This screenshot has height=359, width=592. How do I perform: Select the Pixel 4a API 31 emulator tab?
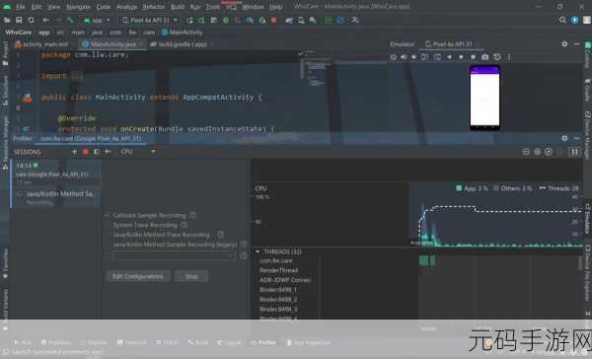coord(452,44)
